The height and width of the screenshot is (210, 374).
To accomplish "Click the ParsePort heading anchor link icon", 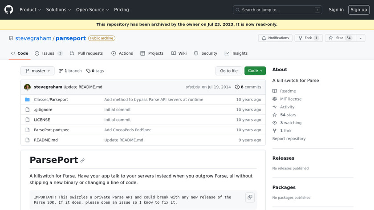I will click(82, 160).
